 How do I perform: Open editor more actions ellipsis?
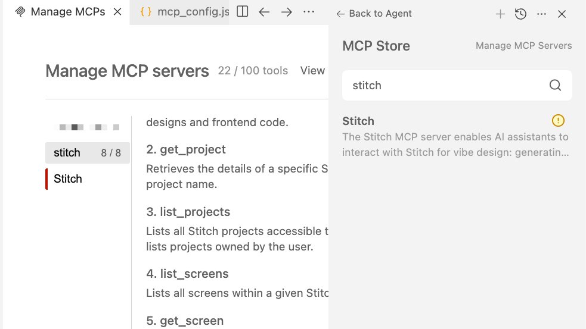coord(309,12)
